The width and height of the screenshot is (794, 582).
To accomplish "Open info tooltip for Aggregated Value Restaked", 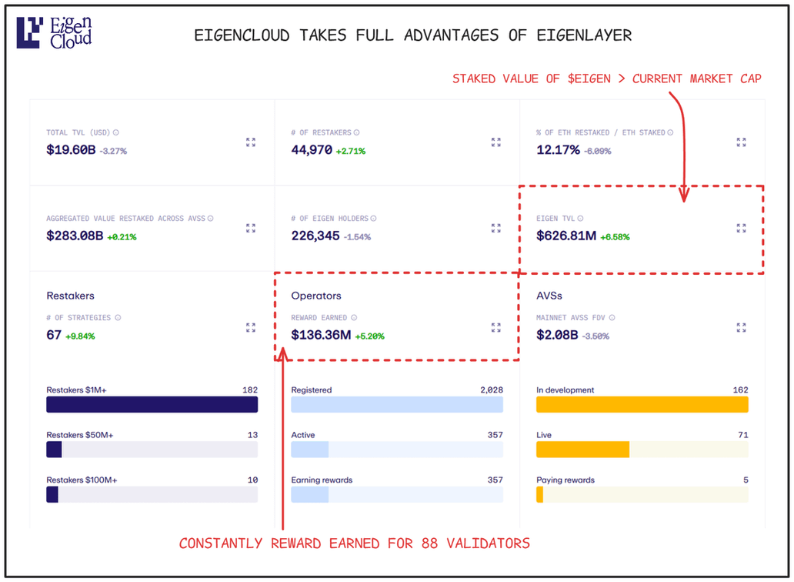I will 210,219.
